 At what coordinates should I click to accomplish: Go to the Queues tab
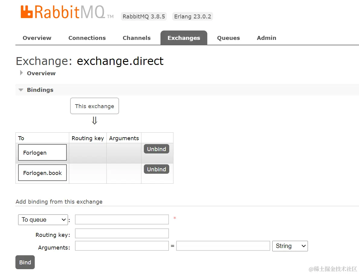[228, 38]
